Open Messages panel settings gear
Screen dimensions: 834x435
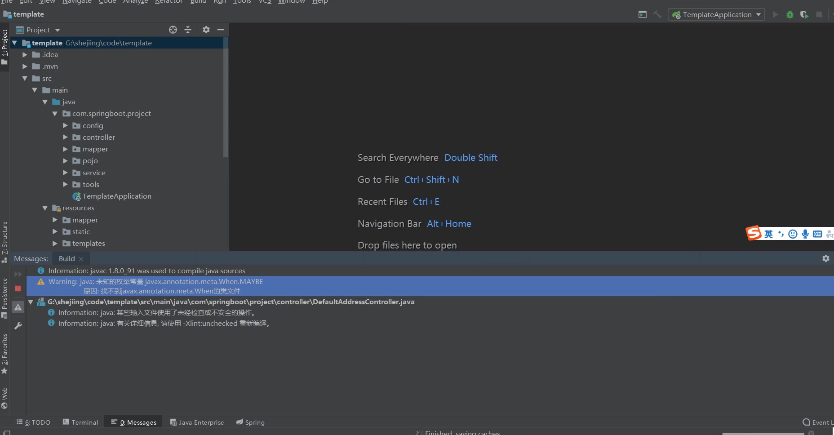[825, 258]
